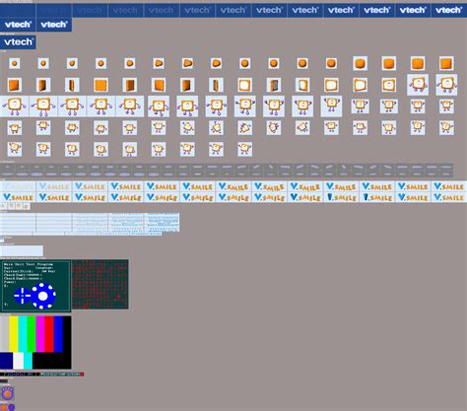Viewport: 467px width, 411px height.
Task: Click the white block below the color bars
Action: pyautogui.click(x=18, y=361)
